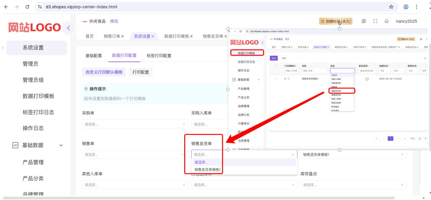
Task: Click the browser address bar URL
Action: tap(81, 6)
